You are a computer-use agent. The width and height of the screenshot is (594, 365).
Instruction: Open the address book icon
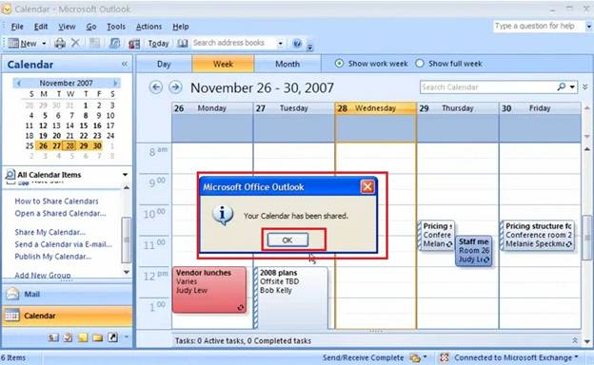pyautogui.click(x=183, y=43)
